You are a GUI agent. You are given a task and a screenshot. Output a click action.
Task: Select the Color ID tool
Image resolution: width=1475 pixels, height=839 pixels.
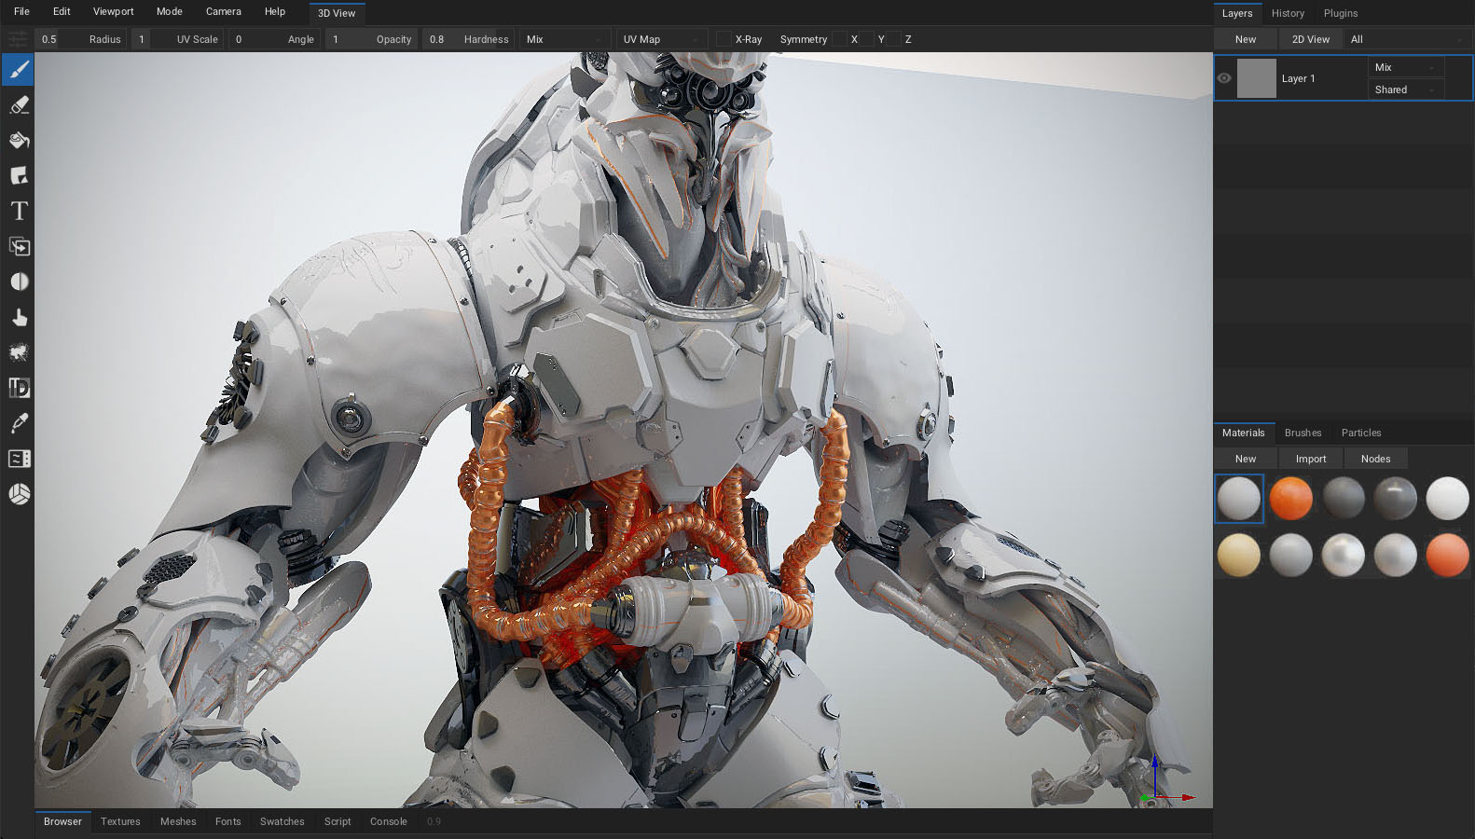[x=19, y=388]
